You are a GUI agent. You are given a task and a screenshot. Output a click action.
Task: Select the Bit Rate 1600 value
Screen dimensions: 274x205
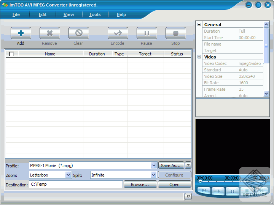[250, 83]
